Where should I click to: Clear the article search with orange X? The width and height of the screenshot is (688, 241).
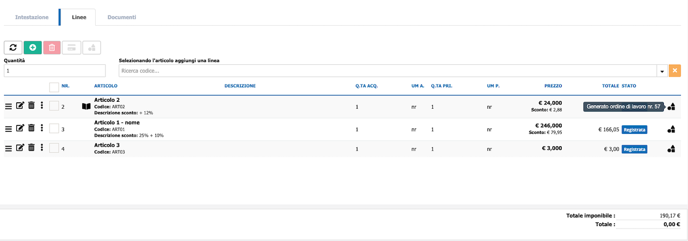pyautogui.click(x=675, y=71)
